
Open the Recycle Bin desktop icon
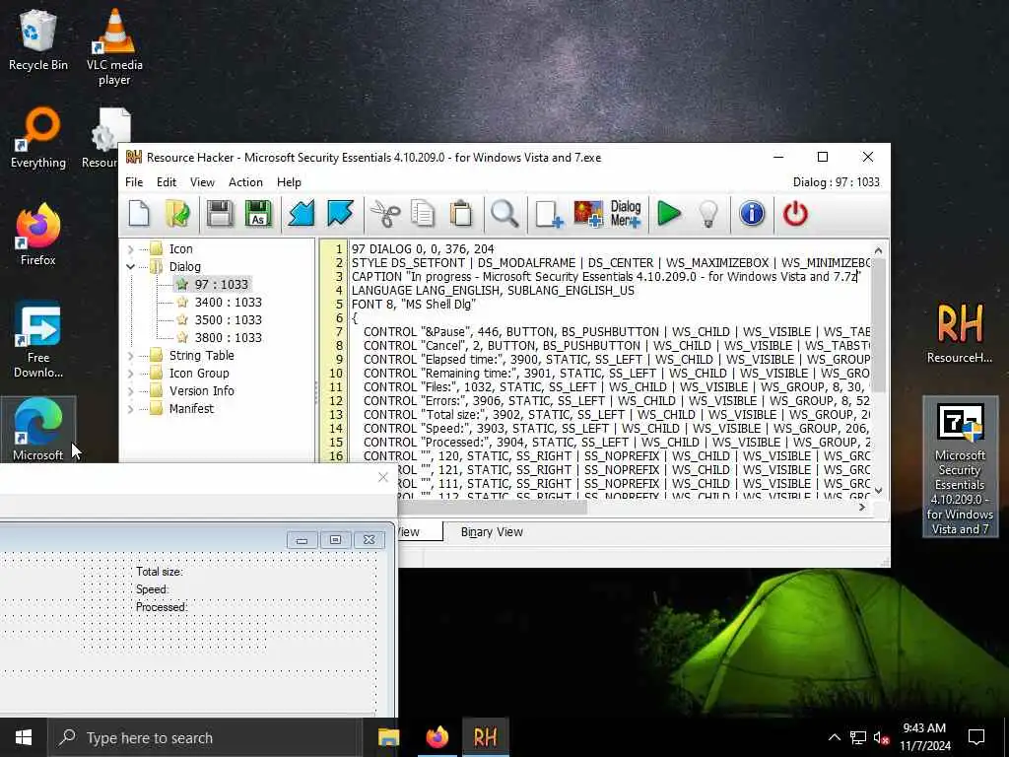tap(38, 39)
